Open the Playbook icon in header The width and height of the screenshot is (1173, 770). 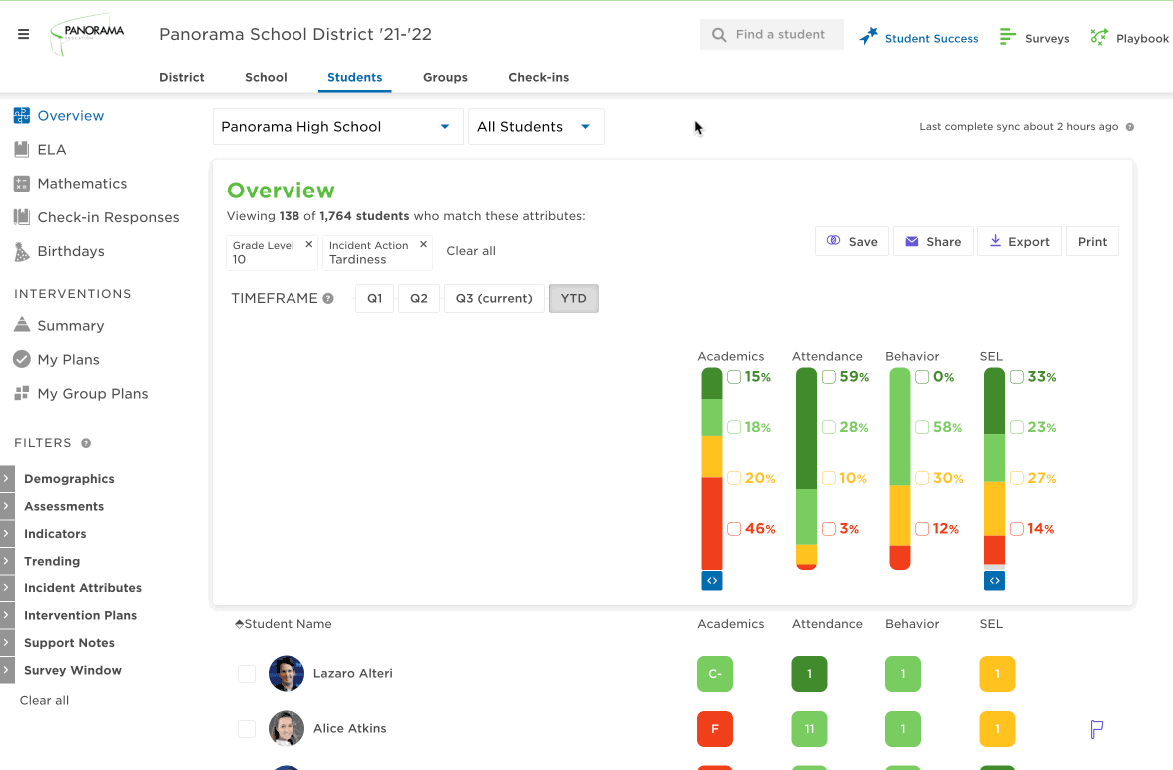point(1098,37)
